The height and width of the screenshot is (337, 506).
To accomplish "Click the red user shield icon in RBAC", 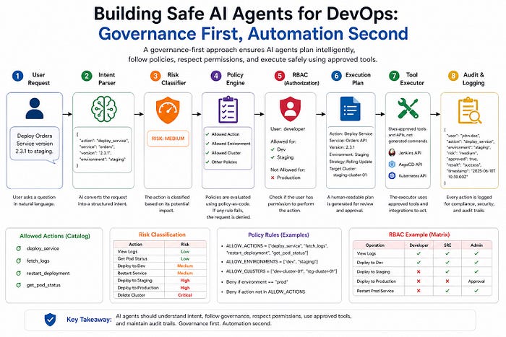I will (x=290, y=109).
